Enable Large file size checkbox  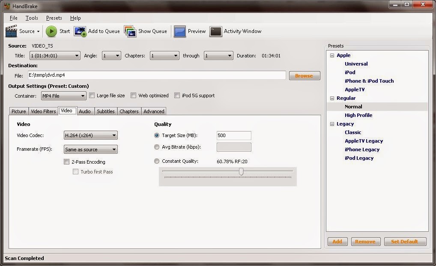(92, 96)
